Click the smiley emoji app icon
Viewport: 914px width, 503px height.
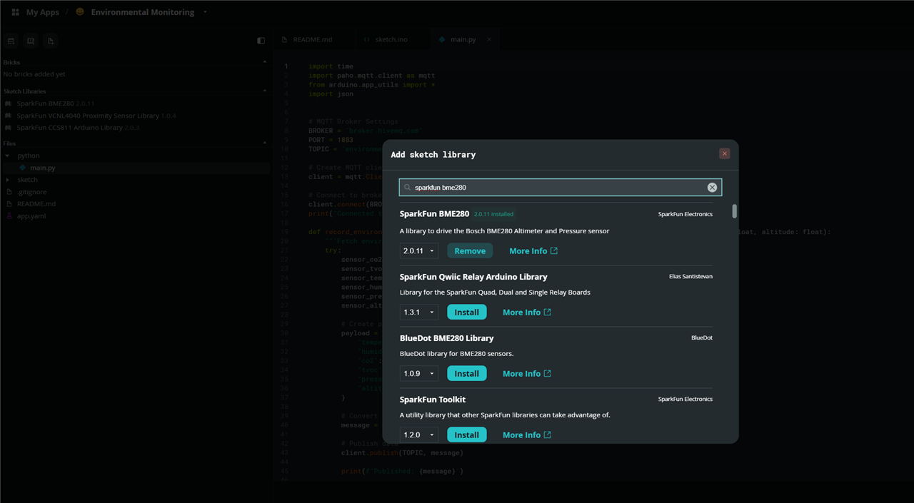click(x=80, y=12)
